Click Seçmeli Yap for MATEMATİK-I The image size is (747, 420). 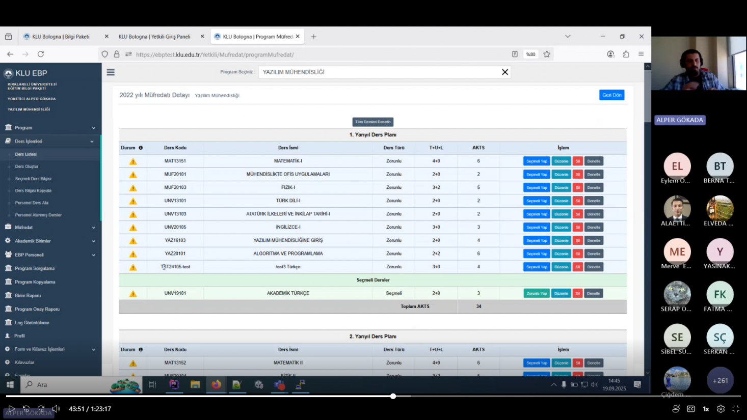pos(537,161)
